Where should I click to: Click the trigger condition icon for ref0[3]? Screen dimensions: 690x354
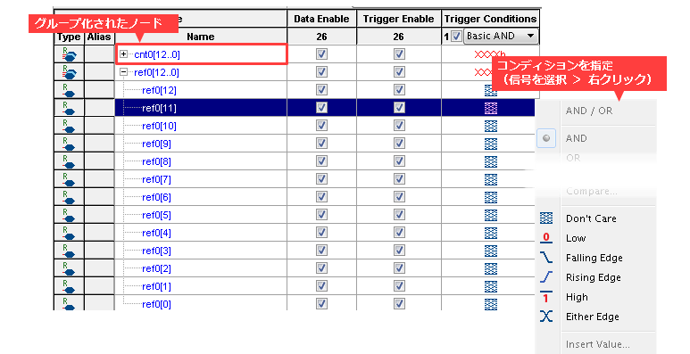pyautogui.click(x=491, y=251)
